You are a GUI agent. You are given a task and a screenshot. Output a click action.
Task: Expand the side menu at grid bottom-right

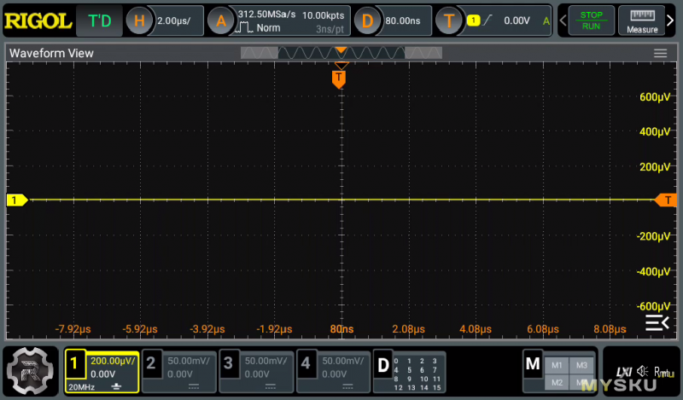tap(657, 322)
